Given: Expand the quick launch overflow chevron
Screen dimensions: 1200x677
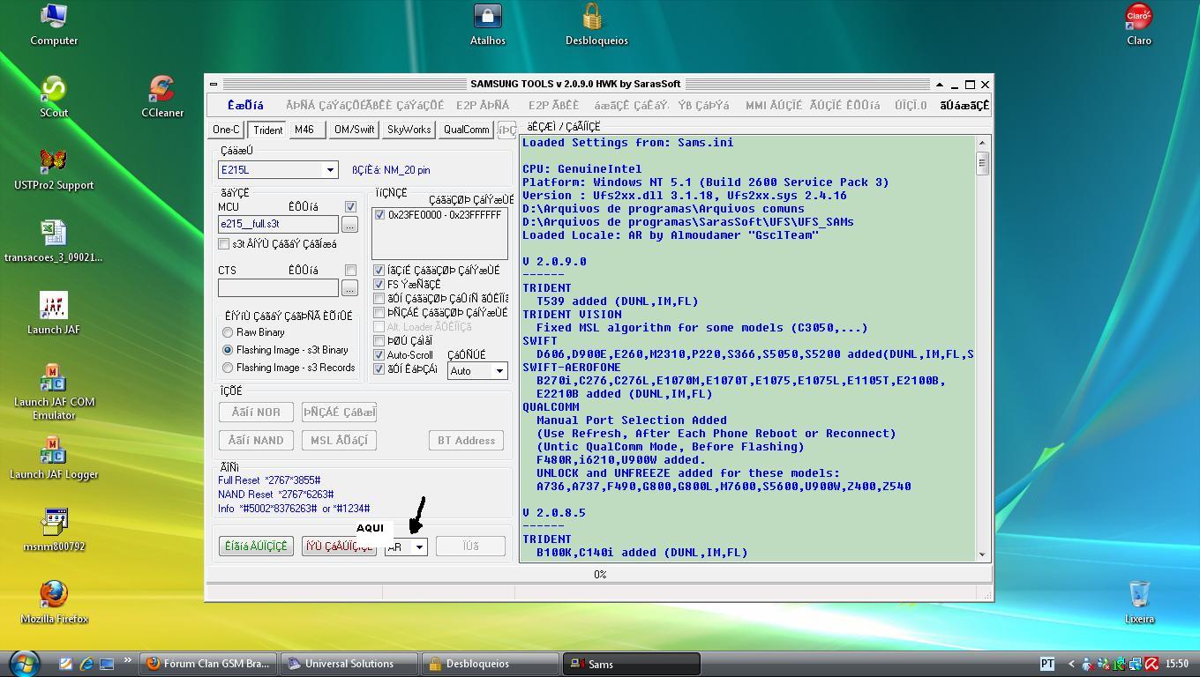Looking at the screenshot, I should pos(128,660).
